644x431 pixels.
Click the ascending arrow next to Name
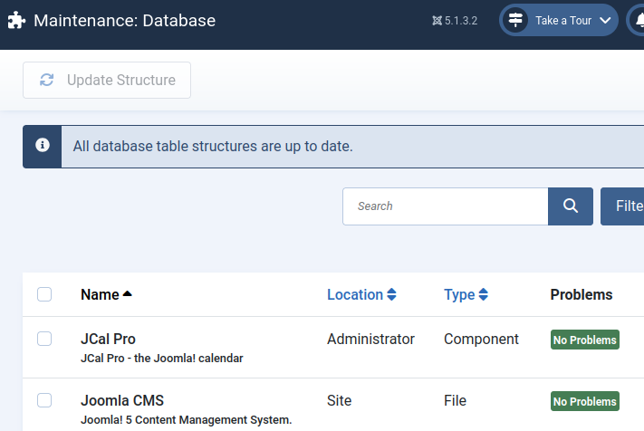click(x=128, y=293)
